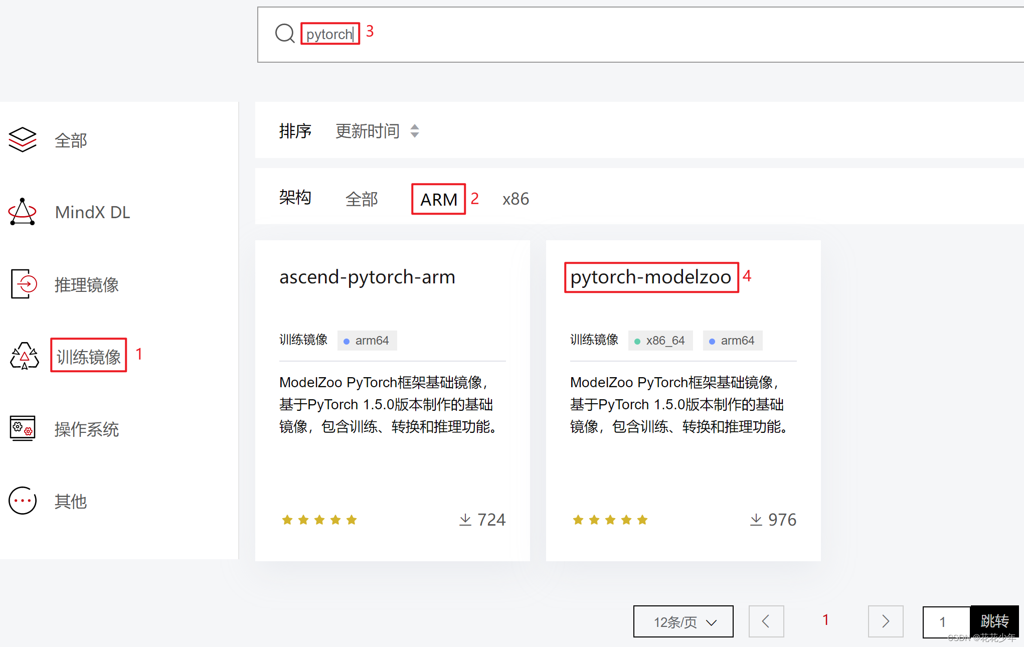Screen dimensions: 1024x647
Task: Click the stacked layers icon for 全部
Action: pos(23,139)
